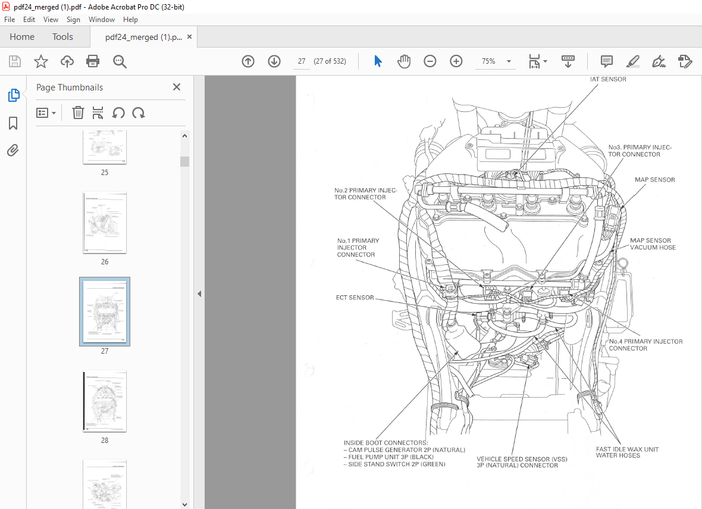Print the document with printer icon
The image size is (702, 509).
[93, 61]
